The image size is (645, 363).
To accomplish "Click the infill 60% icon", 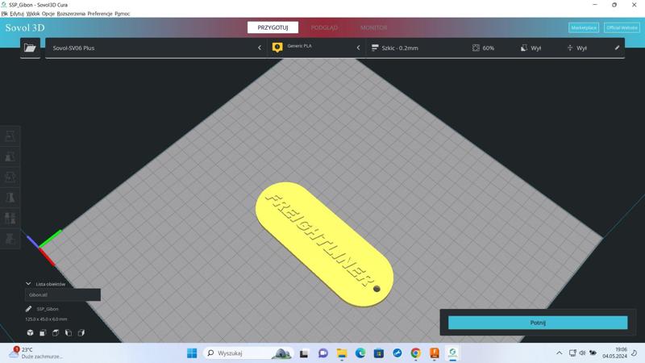I will coord(476,48).
